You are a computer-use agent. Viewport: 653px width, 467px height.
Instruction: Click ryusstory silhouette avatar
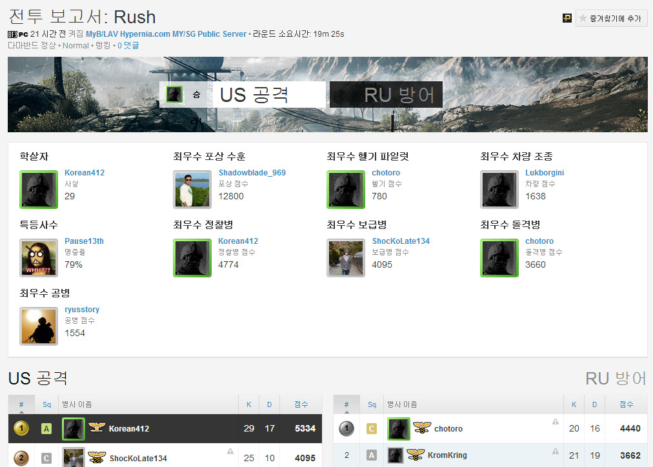(x=39, y=326)
